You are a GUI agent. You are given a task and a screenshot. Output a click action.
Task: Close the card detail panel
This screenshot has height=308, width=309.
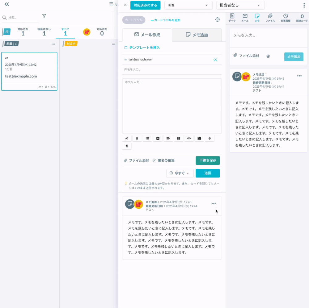pyautogui.click(x=125, y=5)
